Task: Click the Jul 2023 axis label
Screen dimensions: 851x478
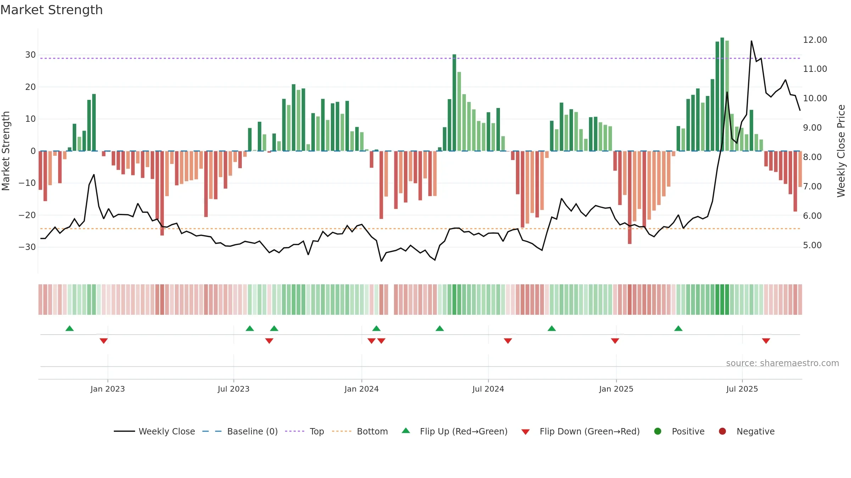Action: click(234, 389)
